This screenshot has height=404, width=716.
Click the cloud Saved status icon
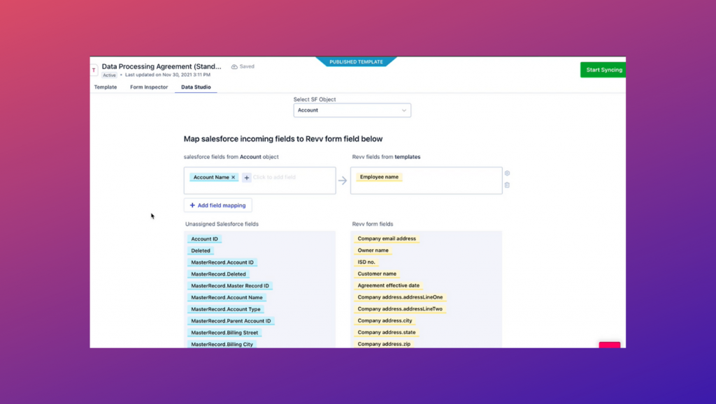point(234,66)
